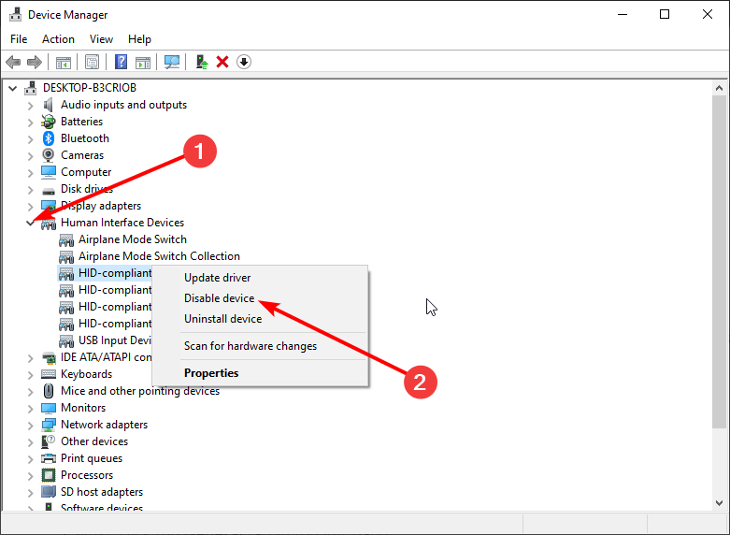Choose Uninstall device from the context menu
Viewport: 730px width, 535px height.
tap(260, 319)
